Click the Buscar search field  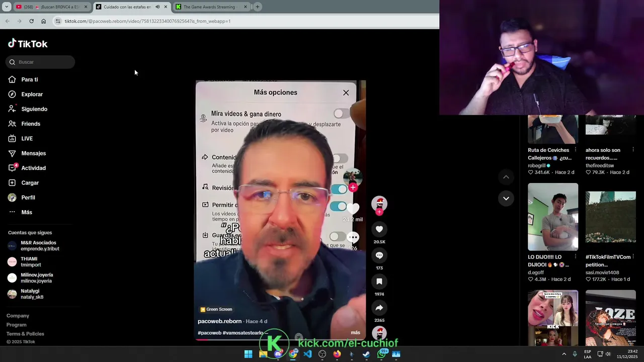tap(40, 62)
